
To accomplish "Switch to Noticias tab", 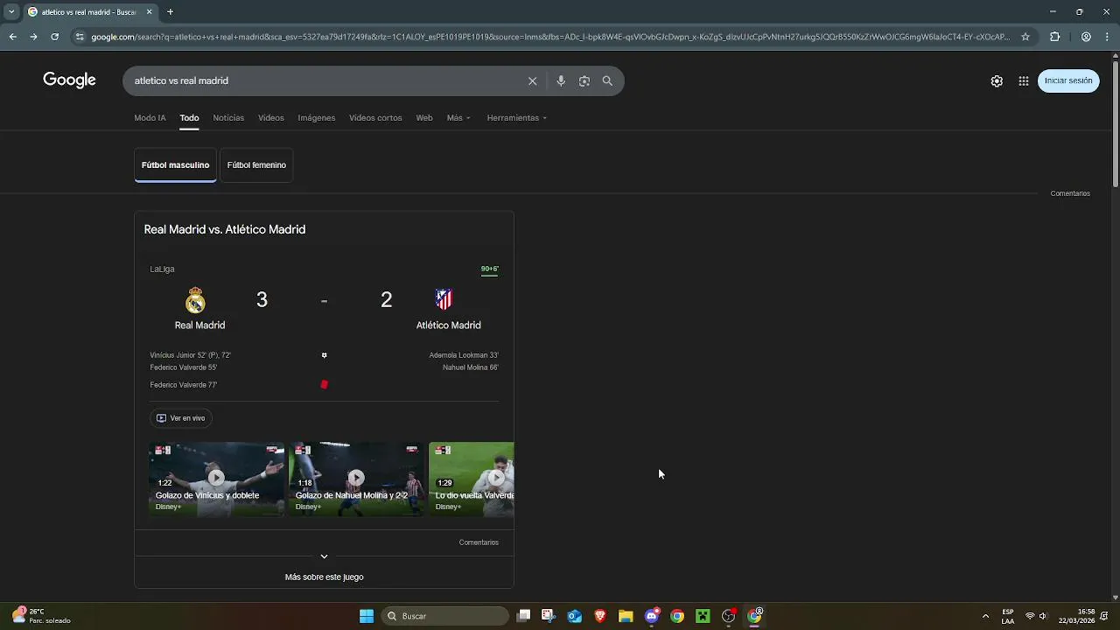I will (228, 117).
